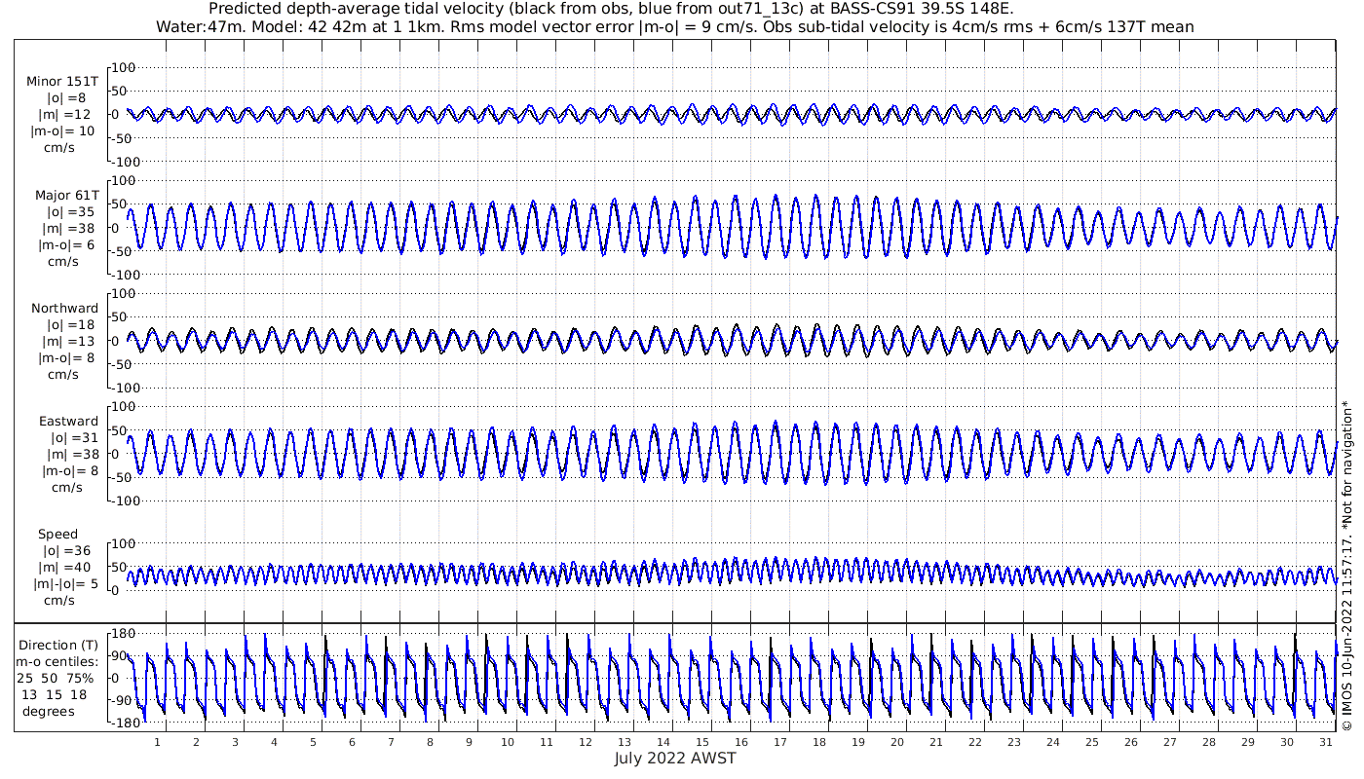
Task: Click the '25 50 75%' centile header
Action: click(x=55, y=678)
